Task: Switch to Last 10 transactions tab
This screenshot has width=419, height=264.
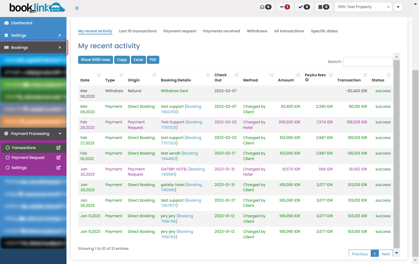Action: click(x=138, y=31)
